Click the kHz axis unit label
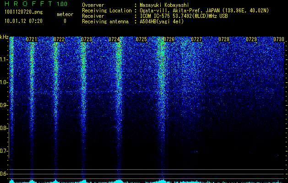288x183 pixels. point(4,37)
